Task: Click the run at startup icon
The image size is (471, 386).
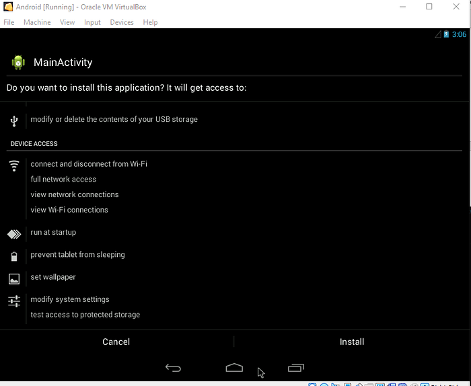Action: (x=14, y=234)
